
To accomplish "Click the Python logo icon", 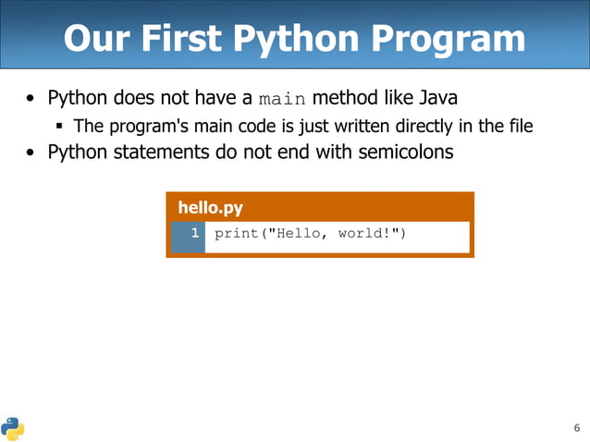I will tap(12, 427).
